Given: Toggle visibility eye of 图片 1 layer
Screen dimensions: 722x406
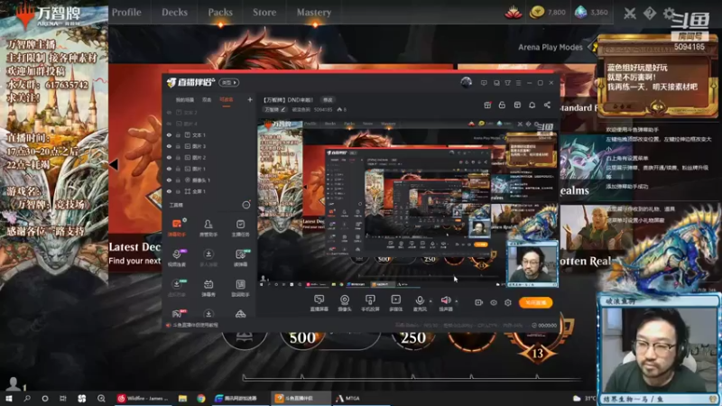Looking at the screenshot, I should point(169,169).
